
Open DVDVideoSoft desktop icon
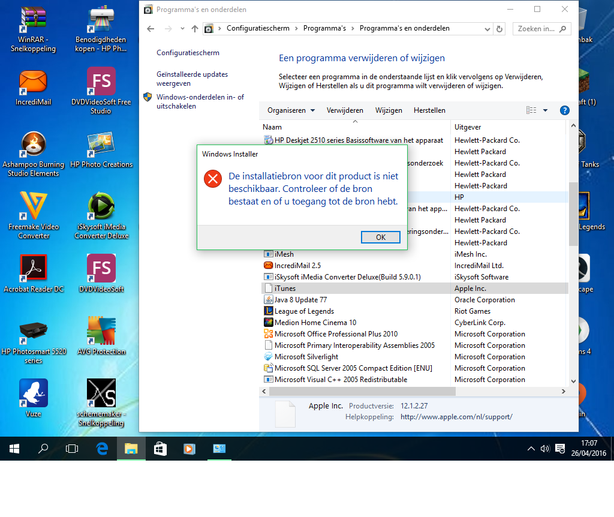coord(101,273)
